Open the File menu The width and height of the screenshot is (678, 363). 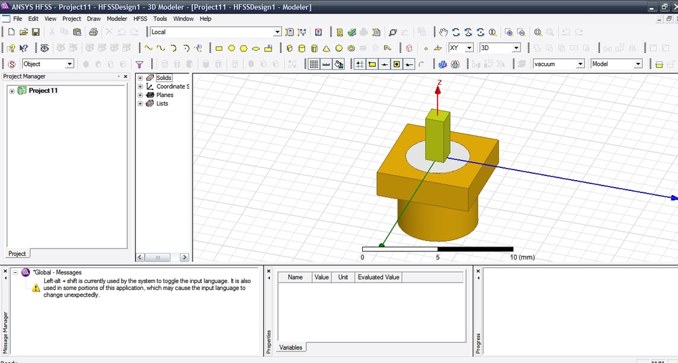(18, 18)
